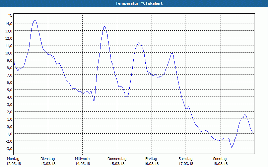Click the Donnerstag day label
268x167 pixels.
(x=117, y=159)
